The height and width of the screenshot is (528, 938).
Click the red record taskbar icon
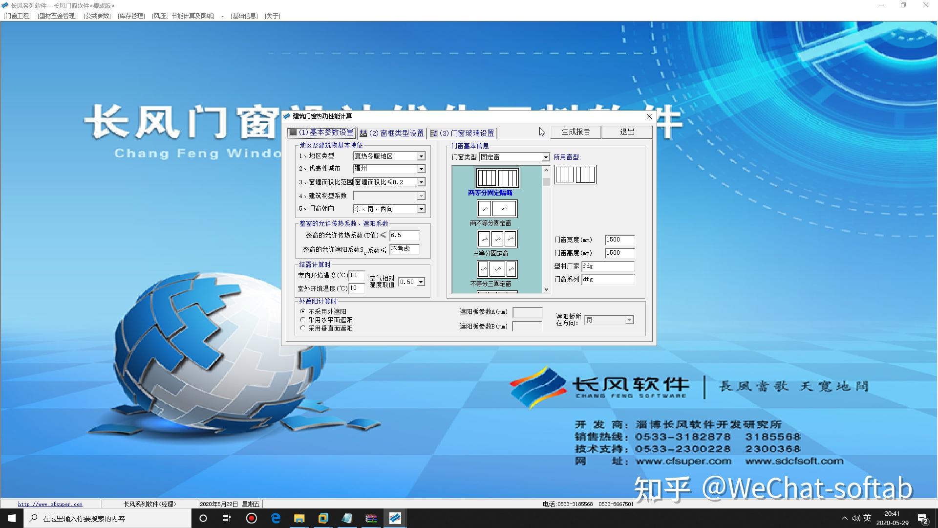252,518
